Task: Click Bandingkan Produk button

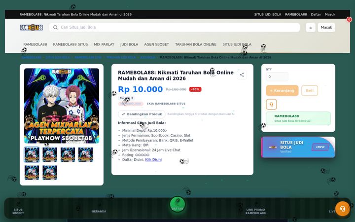Action: tap(142, 114)
